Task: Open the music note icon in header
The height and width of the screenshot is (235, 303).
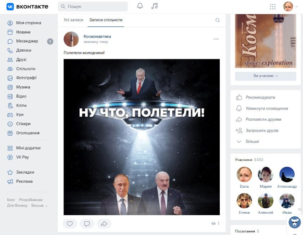Action: pyautogui.click(x=154, y=6)
